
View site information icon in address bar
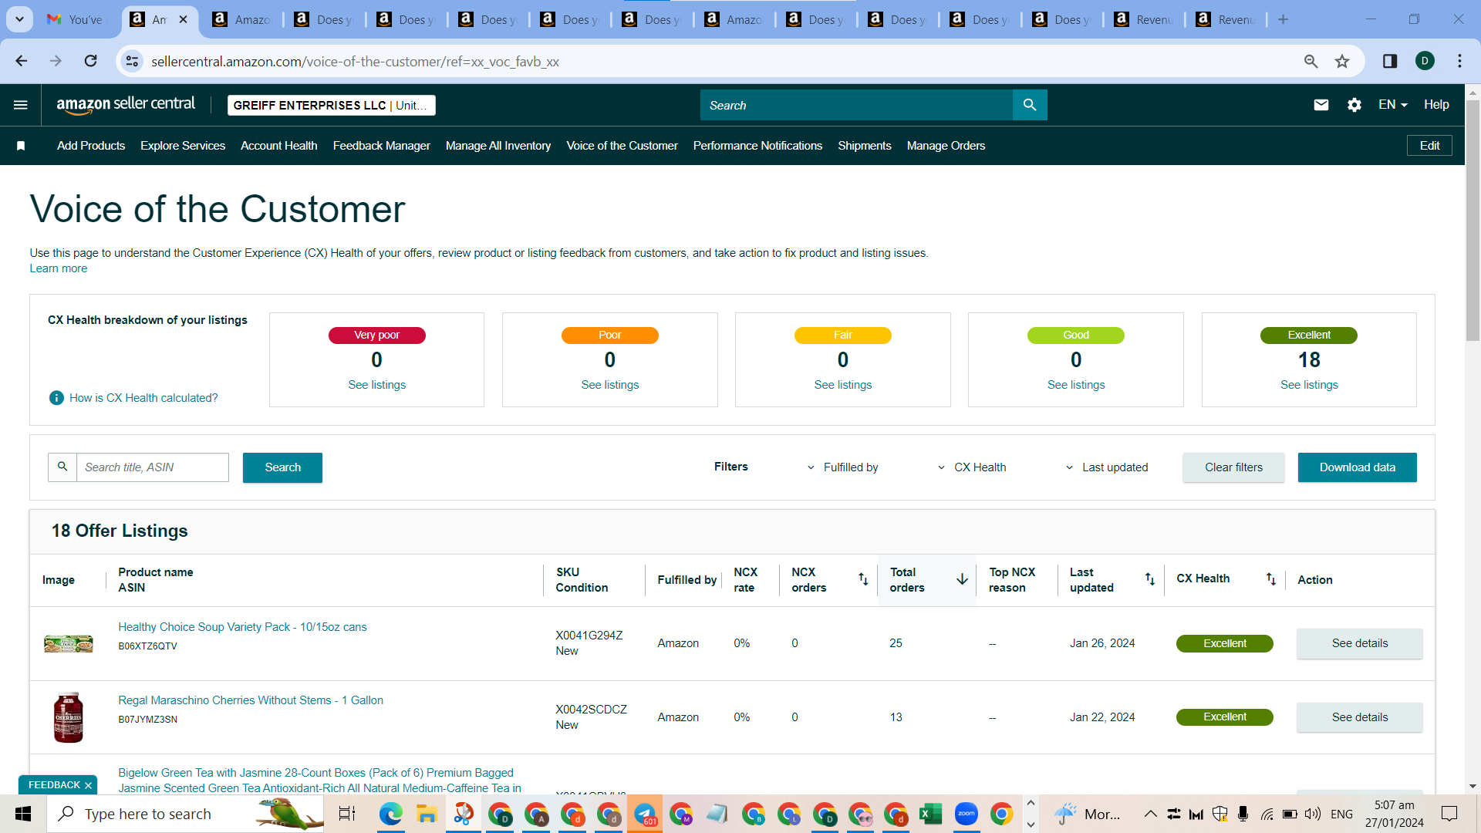(133, 61)
